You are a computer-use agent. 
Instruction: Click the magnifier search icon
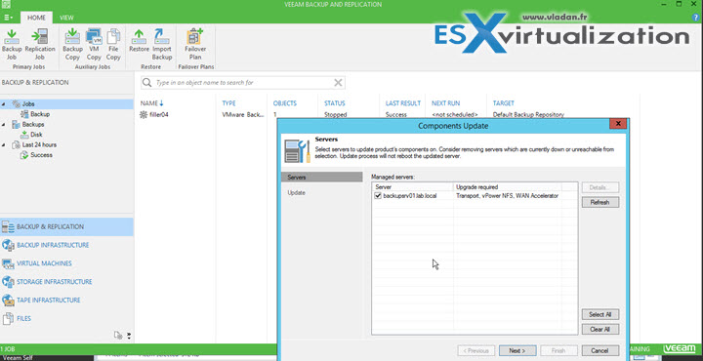tap(146, 83)
